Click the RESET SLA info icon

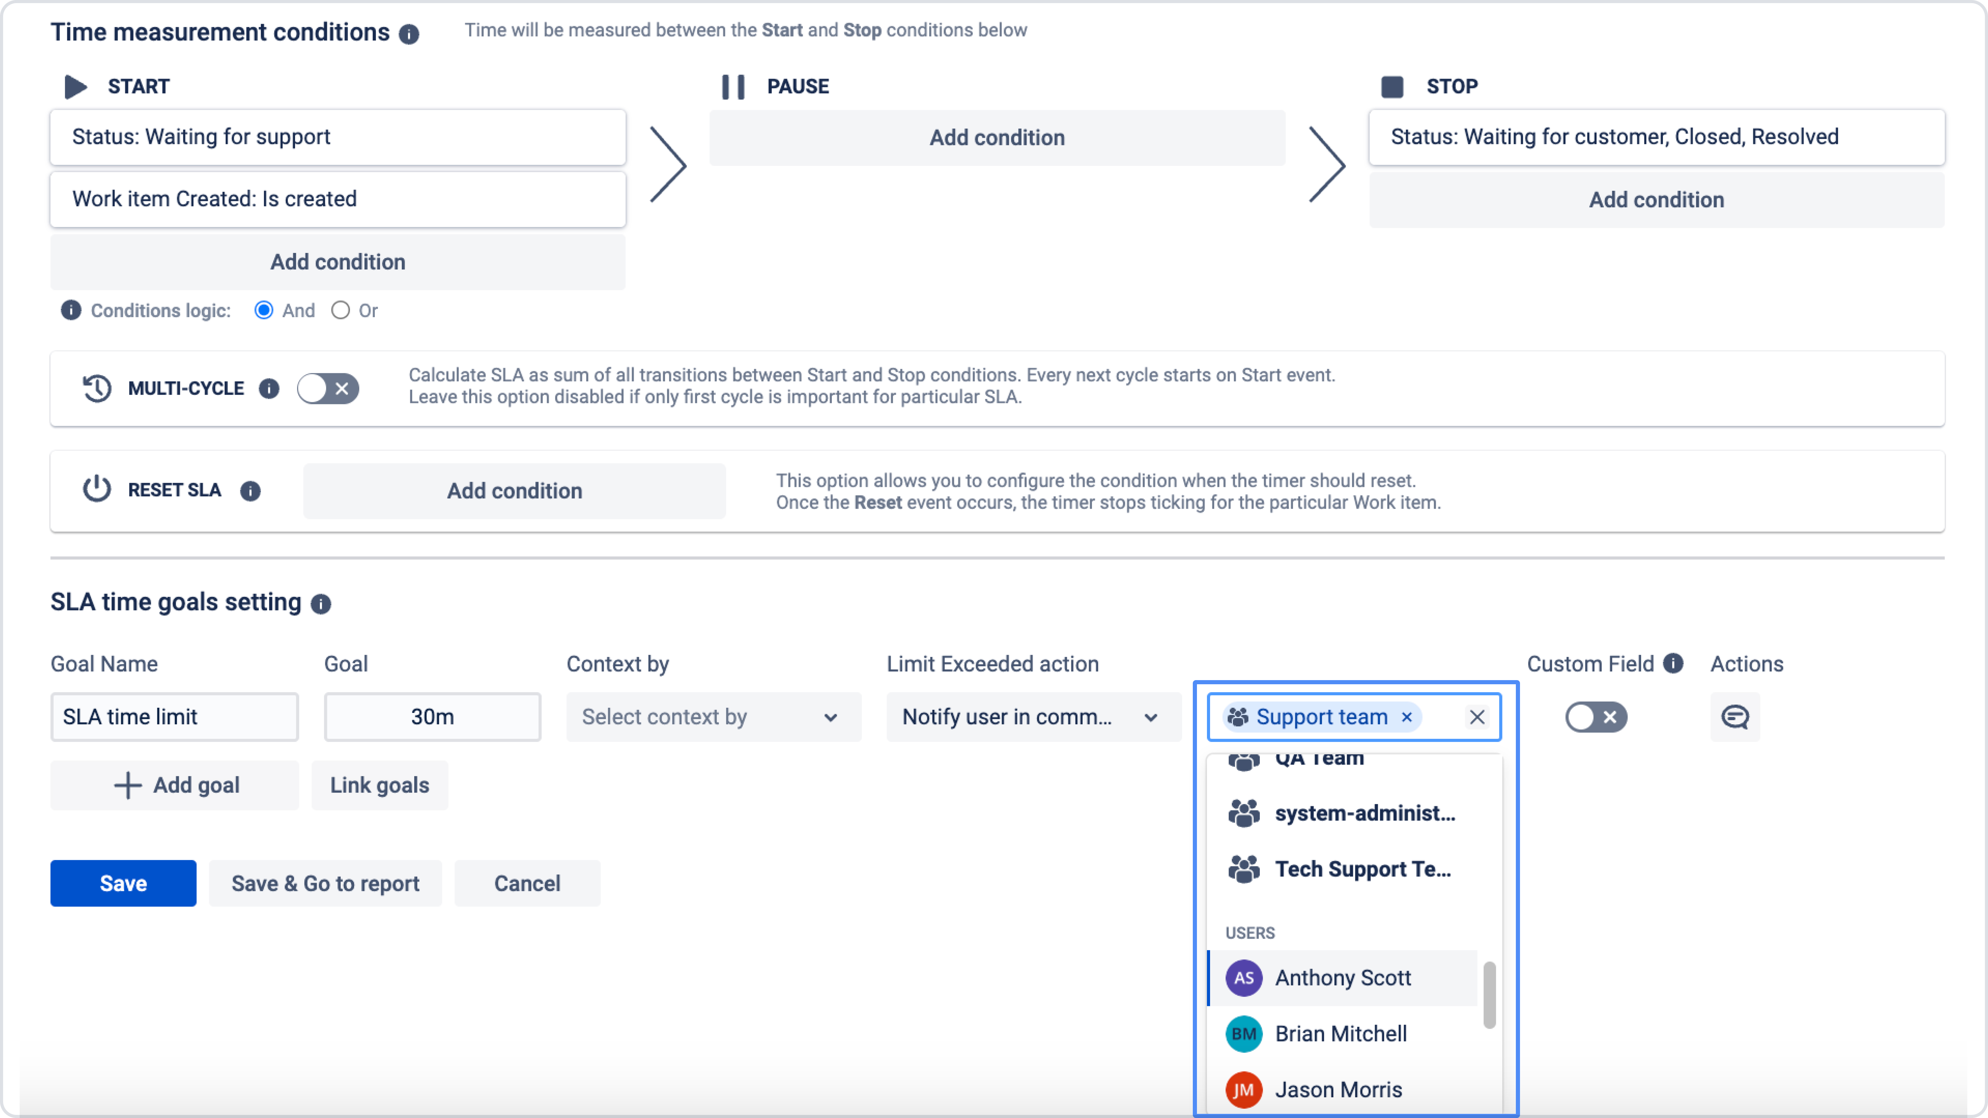250,491
